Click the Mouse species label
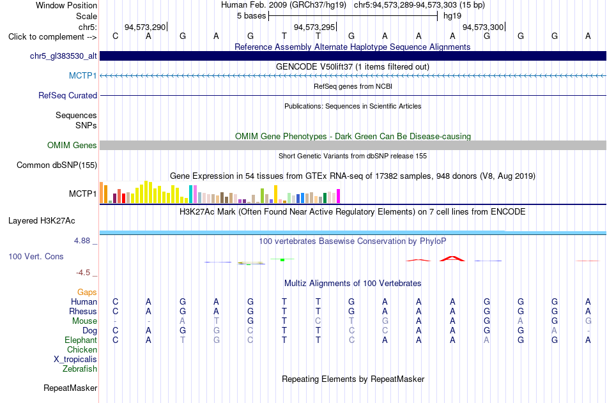Viewport: 607px width, 403px height. pyautogui.click(x=85, y=321)
